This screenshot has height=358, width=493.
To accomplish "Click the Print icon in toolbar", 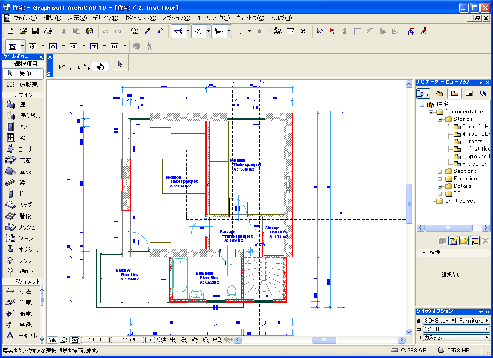I will pos(47,31).
